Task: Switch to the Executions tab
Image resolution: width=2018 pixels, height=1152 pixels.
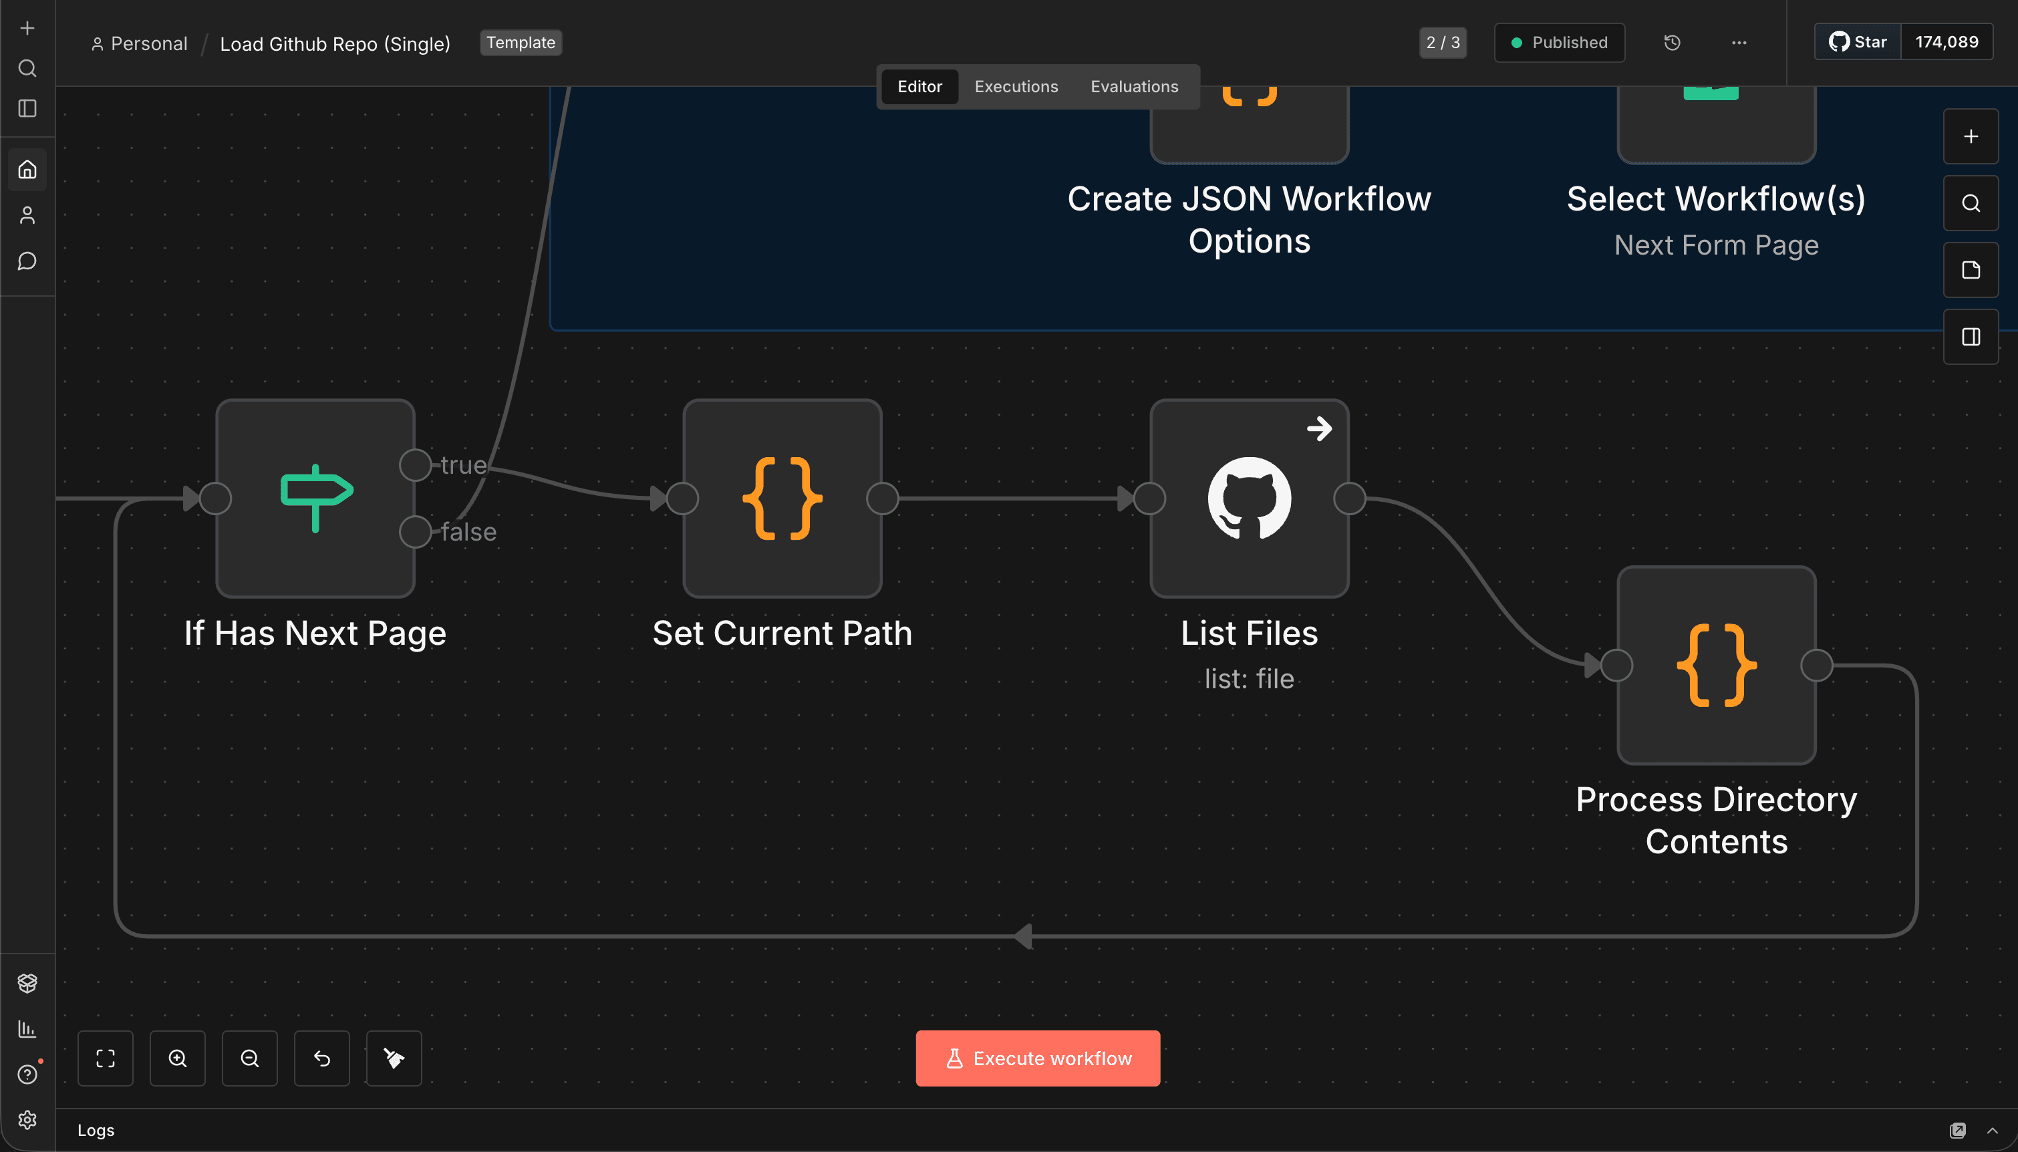Action: point(1016,86)
